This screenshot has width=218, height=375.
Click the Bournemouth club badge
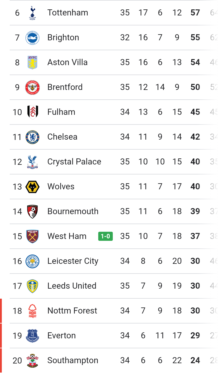(32, 211)
